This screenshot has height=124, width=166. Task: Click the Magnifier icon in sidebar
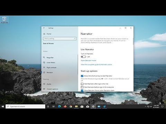[x=44, y=58]
